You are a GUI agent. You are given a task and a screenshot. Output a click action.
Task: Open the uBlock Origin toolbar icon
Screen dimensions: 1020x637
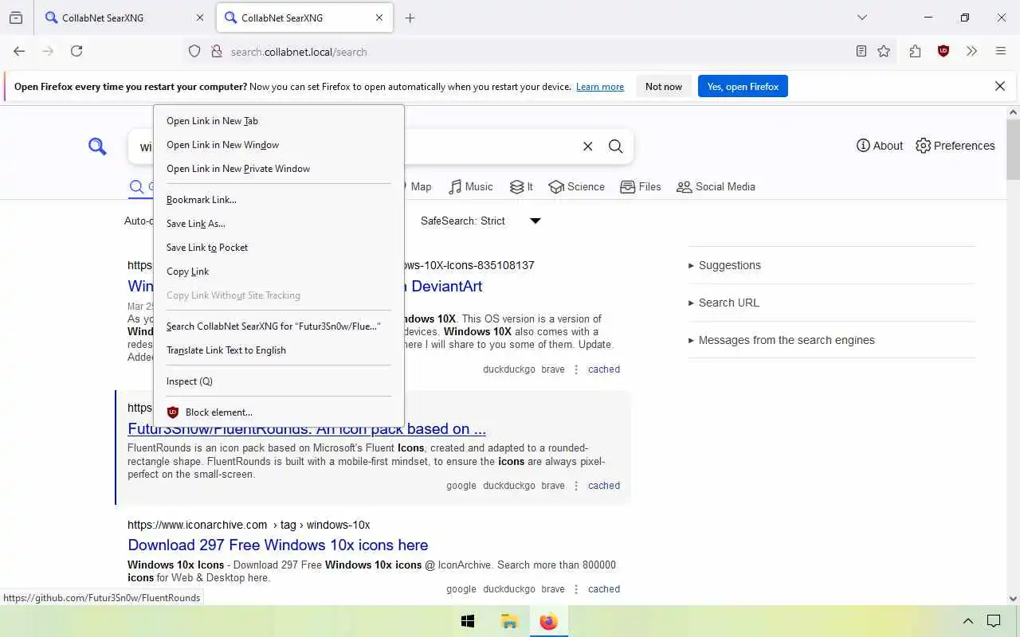point(943,51)
